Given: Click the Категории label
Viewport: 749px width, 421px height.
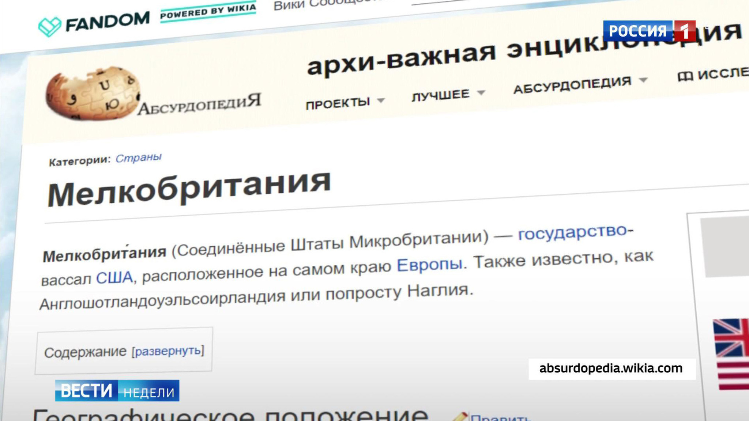Looking at the screenshot, I should [x=79, y=161].
